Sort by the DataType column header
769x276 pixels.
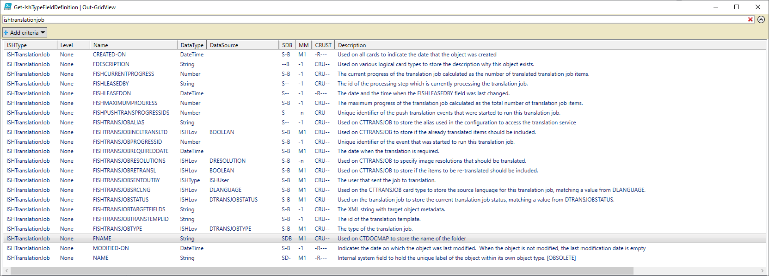[x=191, y=45]
